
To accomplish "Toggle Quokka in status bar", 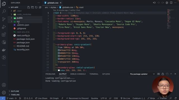I will [95, 98].
